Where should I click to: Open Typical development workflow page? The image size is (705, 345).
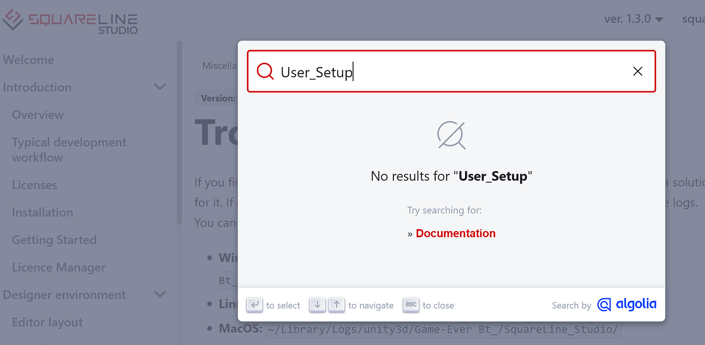coord(69,150)
